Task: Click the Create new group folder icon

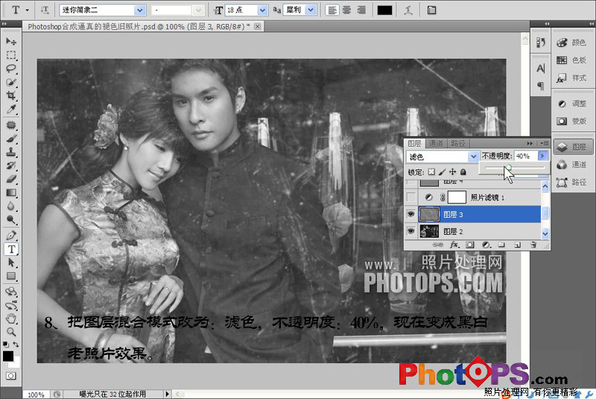Action: tap(501, 245)
